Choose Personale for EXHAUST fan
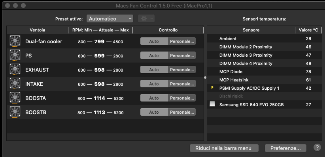The image size is (325, 157). coord(182,70)
